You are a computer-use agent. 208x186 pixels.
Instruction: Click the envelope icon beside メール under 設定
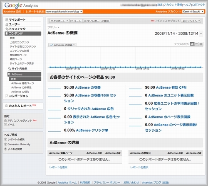click(5, 125)
